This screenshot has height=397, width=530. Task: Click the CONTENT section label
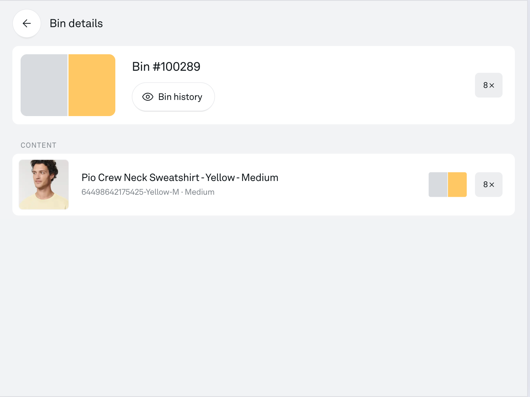point(38,145)
